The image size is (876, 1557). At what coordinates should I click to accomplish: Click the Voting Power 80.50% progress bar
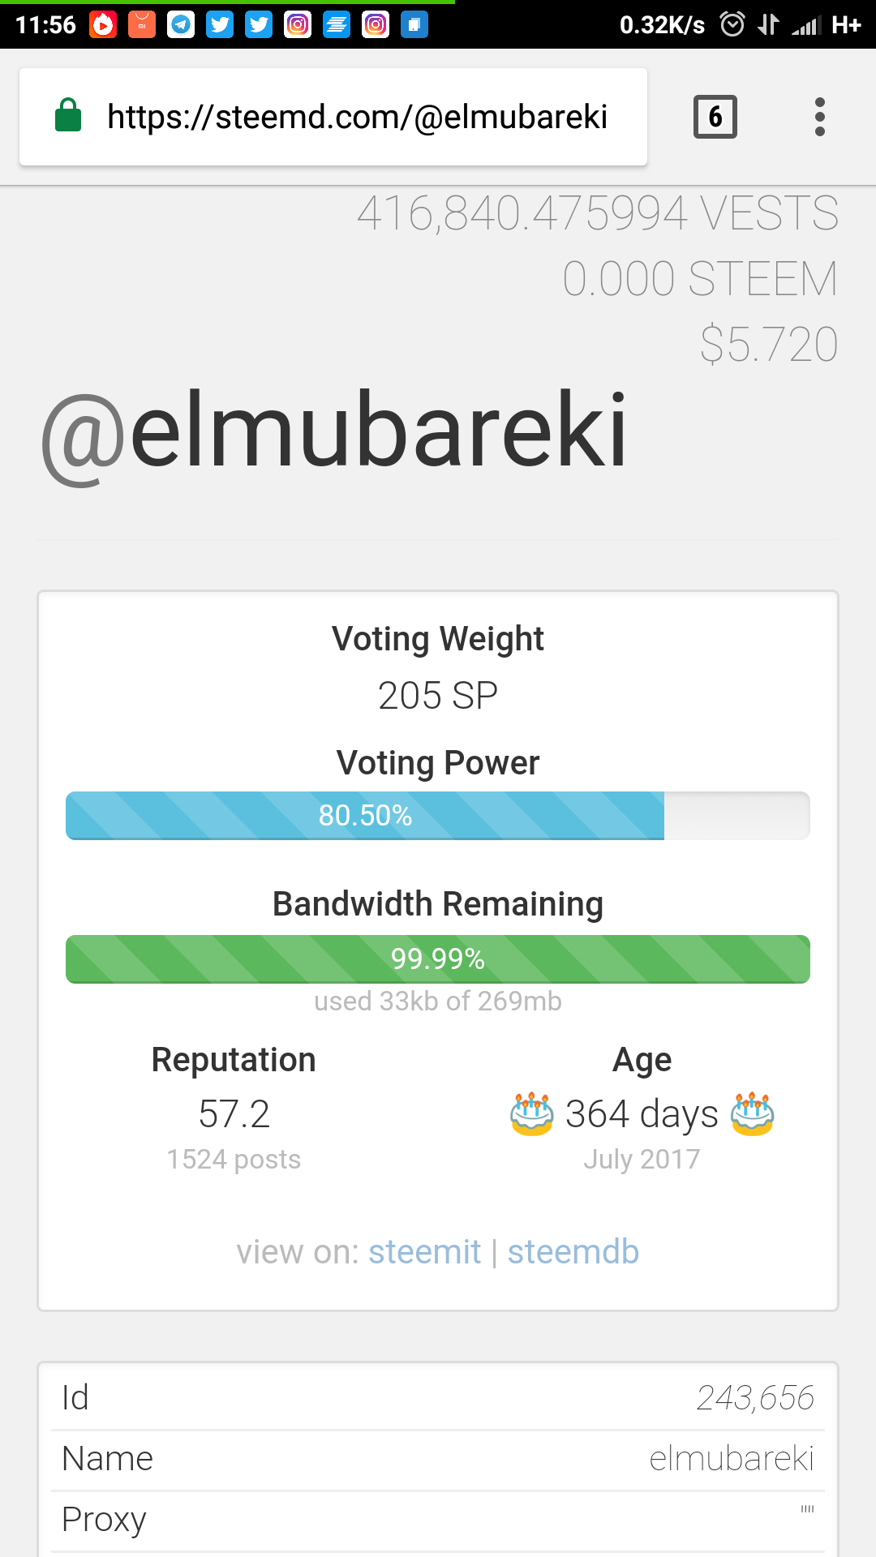437,815
